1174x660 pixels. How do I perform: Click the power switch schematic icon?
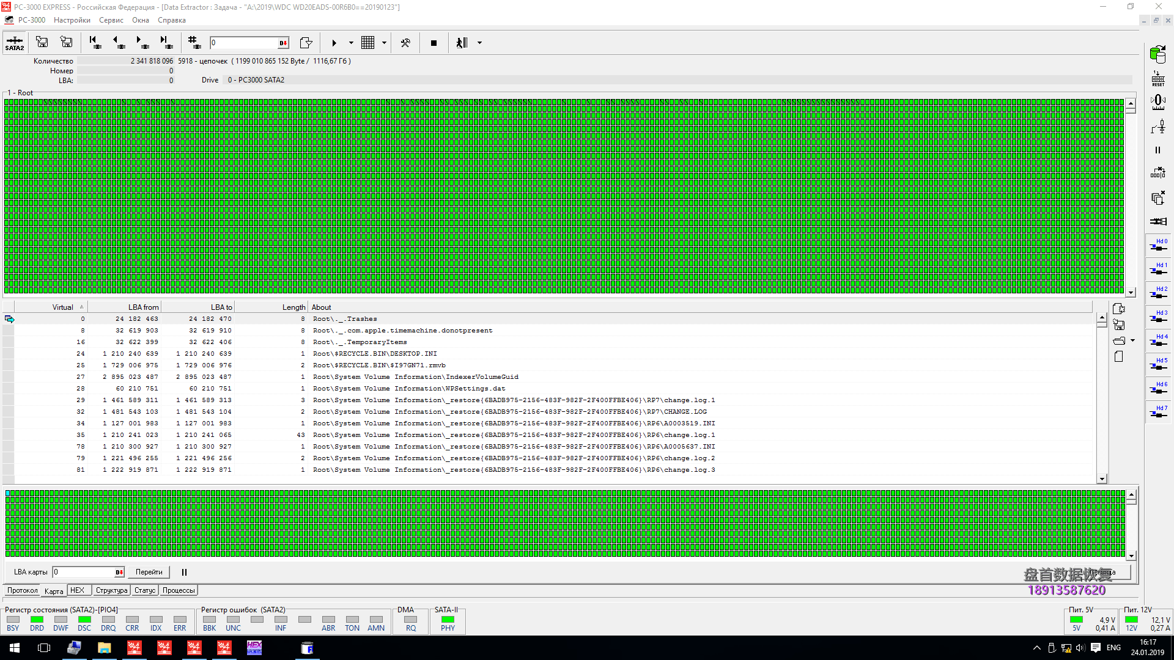coord(1157,127)
